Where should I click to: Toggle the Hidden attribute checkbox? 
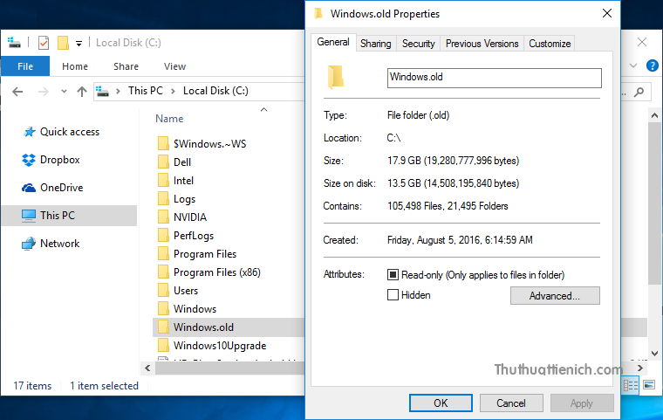[x=393, y=294]
